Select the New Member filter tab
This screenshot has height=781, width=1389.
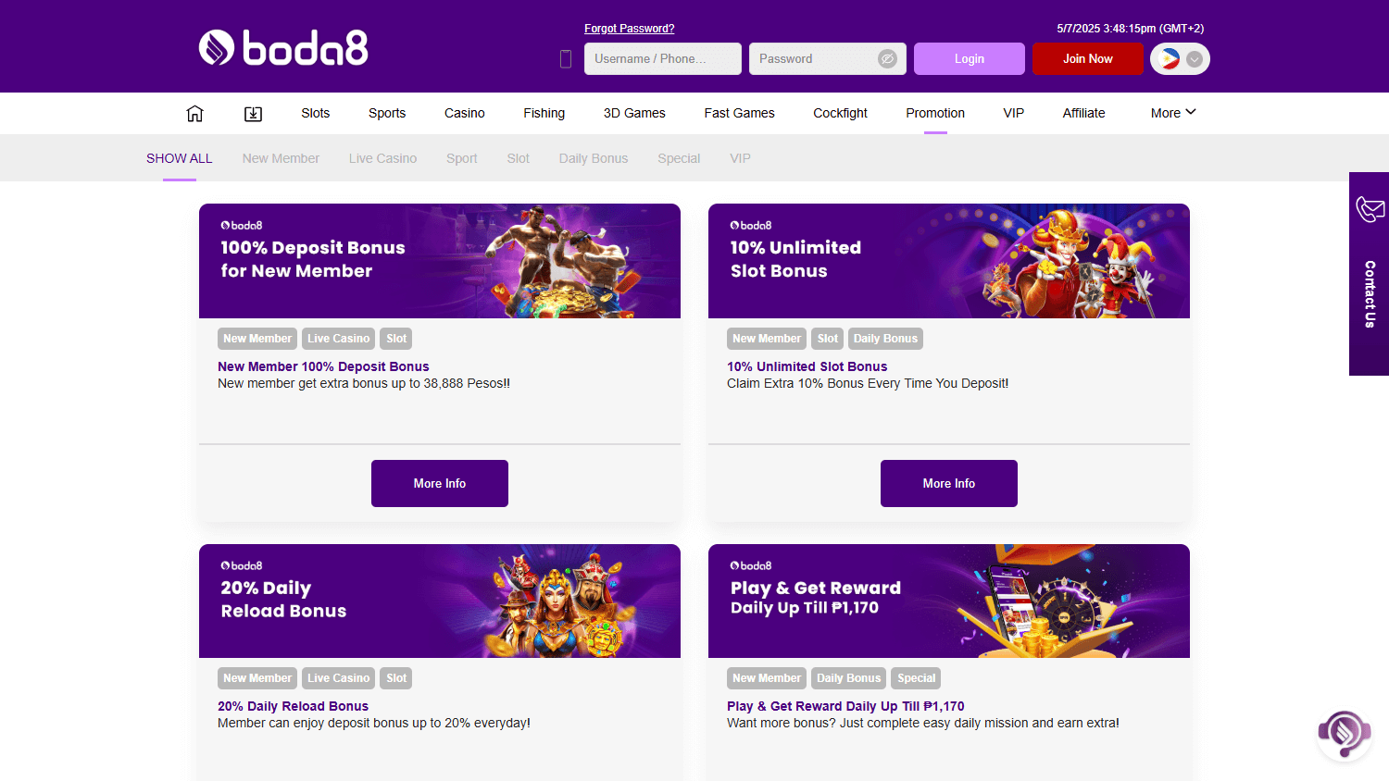click(x=281, y=158)
